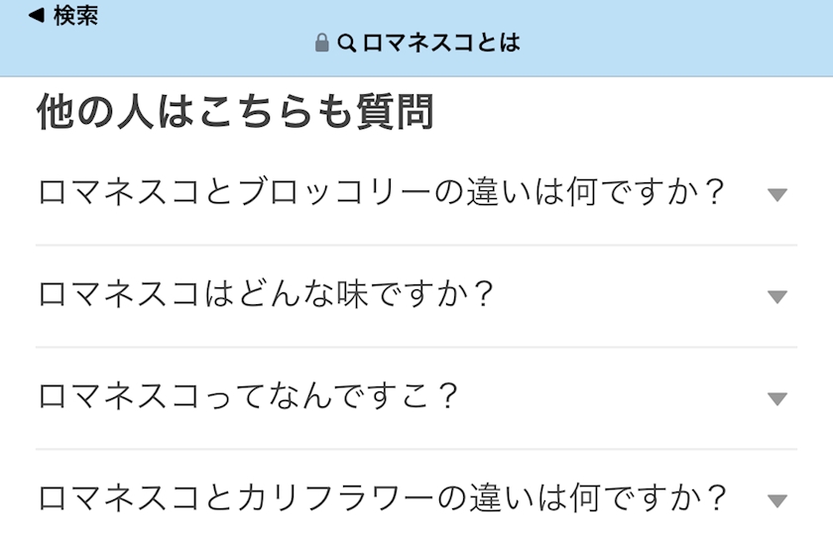The width and height of the screenshot is (833, 545).
Task: Click the magnifier icon before ロマネスコとは
Action: point(347,43)
